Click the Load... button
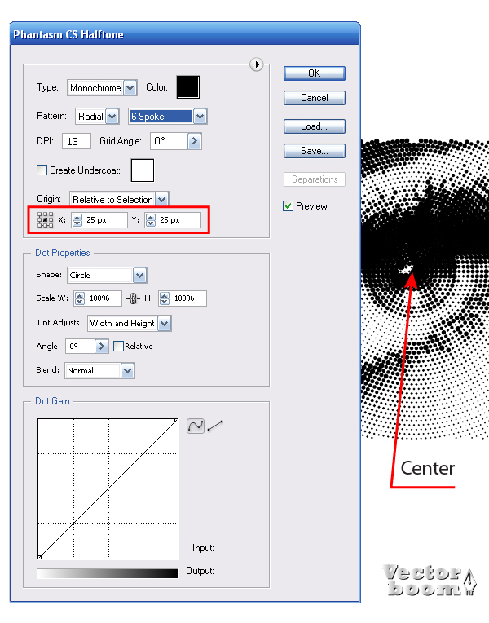The height and width of the screenshot is (623, 489). point(315,126)
